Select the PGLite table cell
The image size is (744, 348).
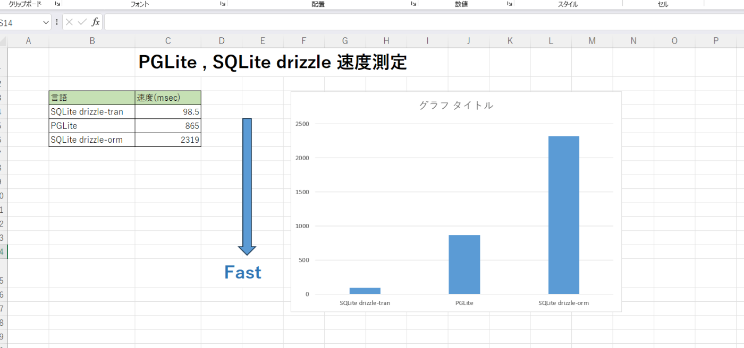pos(92,126)
